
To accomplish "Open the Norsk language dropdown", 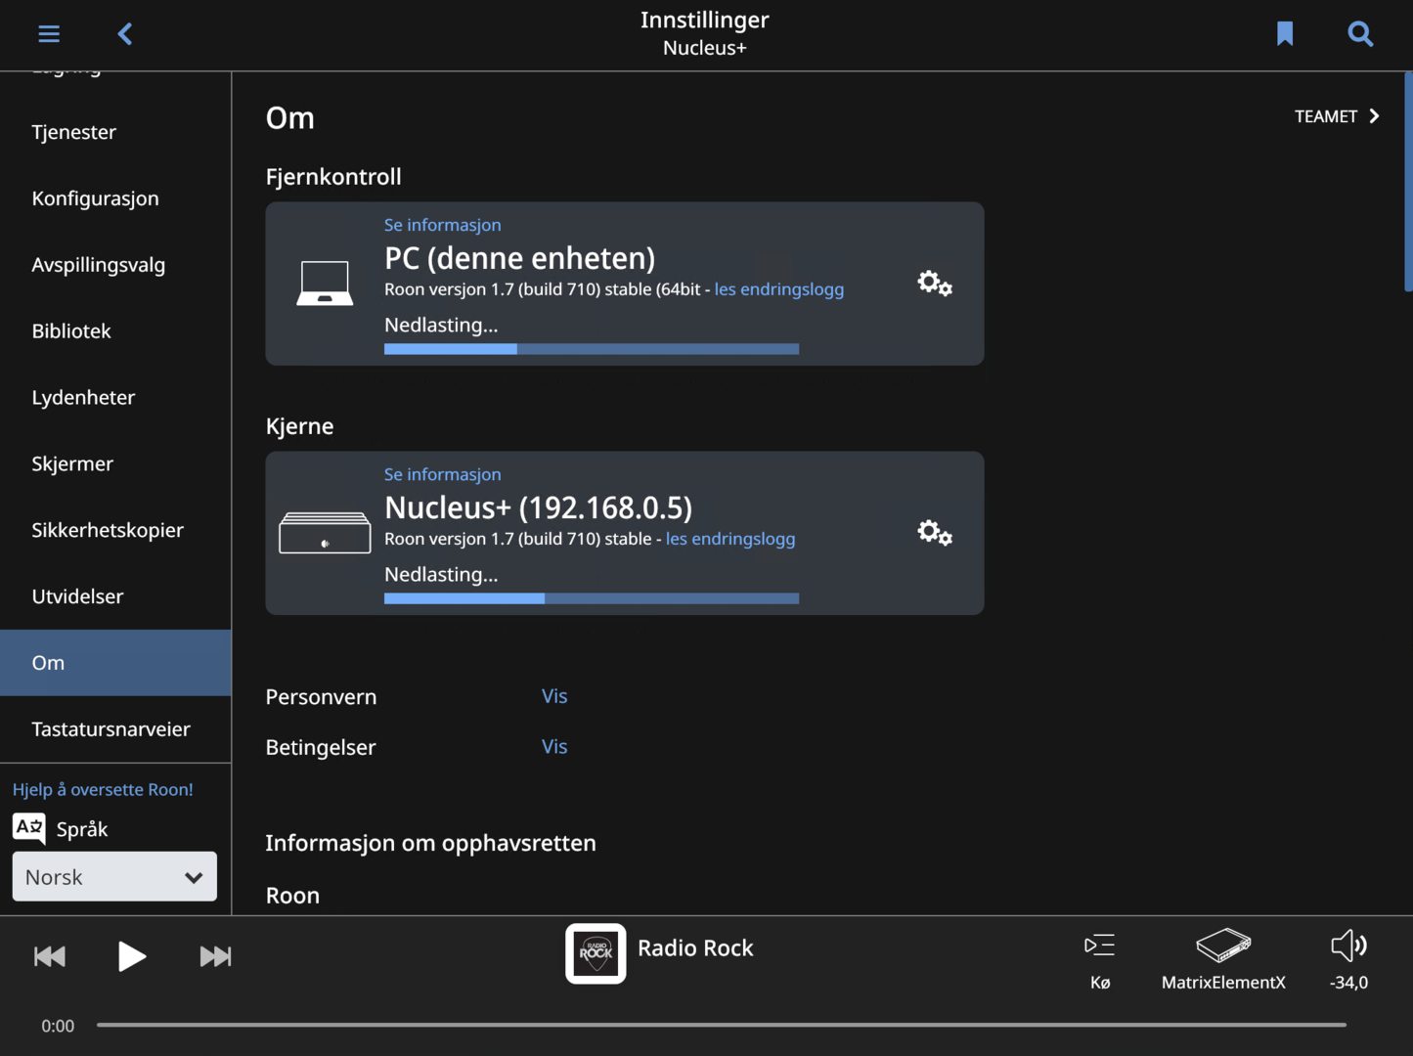I will point(114,876).
